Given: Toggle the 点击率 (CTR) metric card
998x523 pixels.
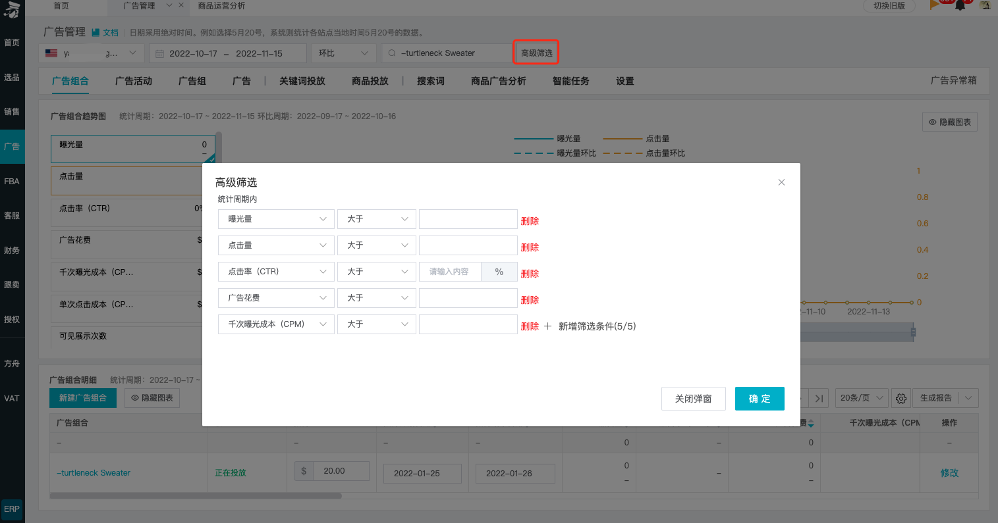Looking at the screenshot, I should point(127,212).
